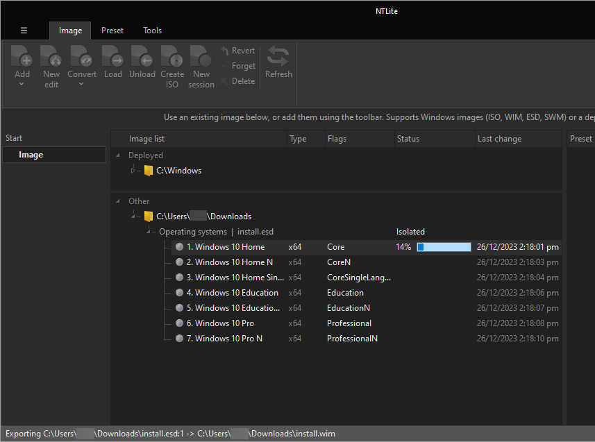This screenshot has width=595, height=442.
Task: Click the CoreSingleLang... flag cell
Action: click(x=358, y=278)
